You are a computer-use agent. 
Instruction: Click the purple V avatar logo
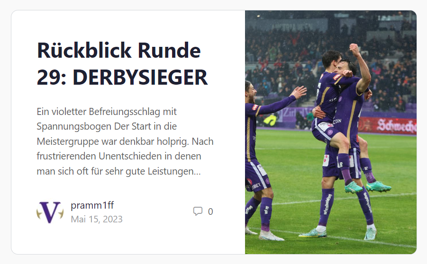[x=50, y=212]
